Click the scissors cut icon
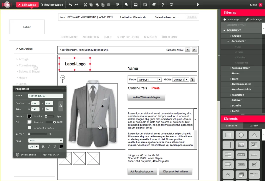Viewport: 265px width, 181px height. (x=85, y=5)
